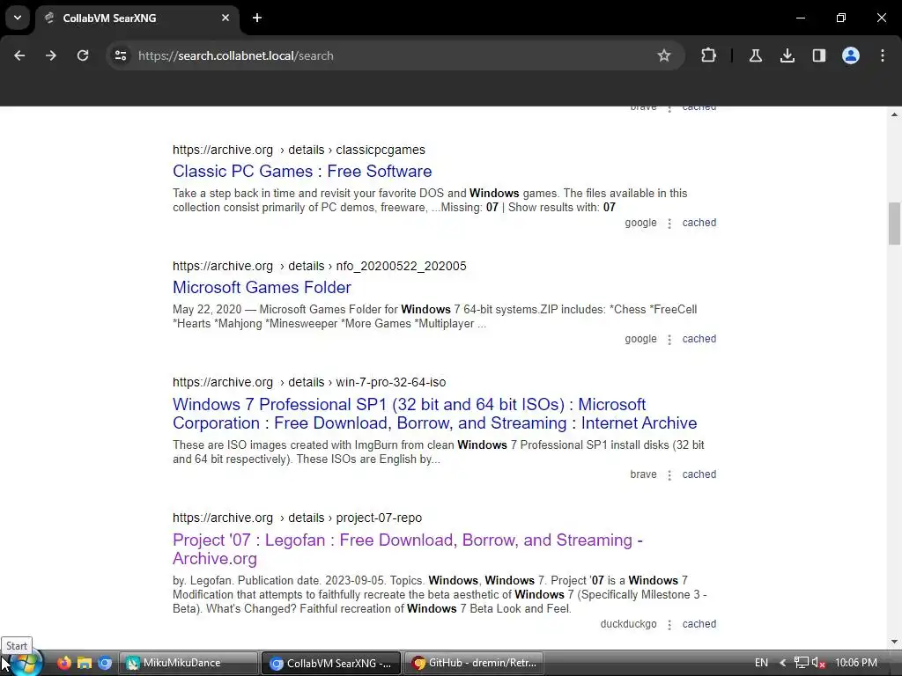Go back to the previous page
Image resolution: width=902 pixels, height=676 pixels.
point(19,55)
